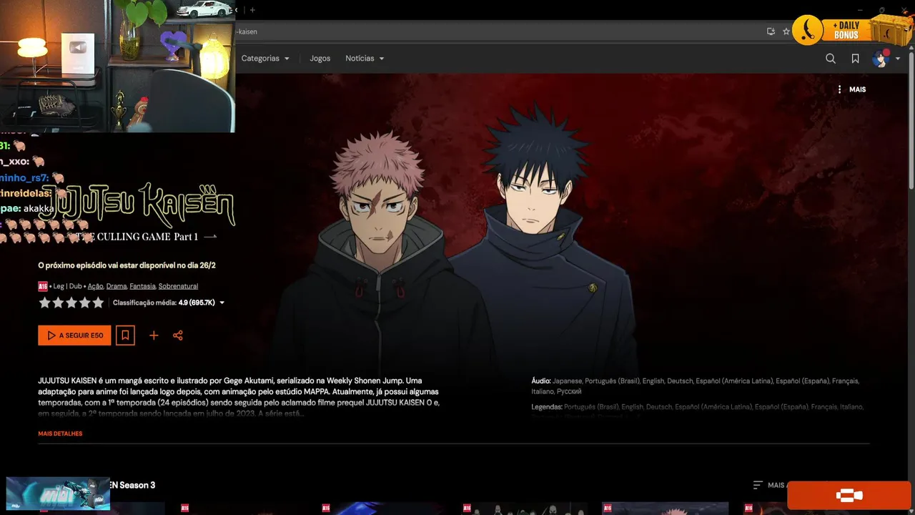Open the Sobrenatural genre link
Screen dimensions: 915x515
[x=178, y=286]
